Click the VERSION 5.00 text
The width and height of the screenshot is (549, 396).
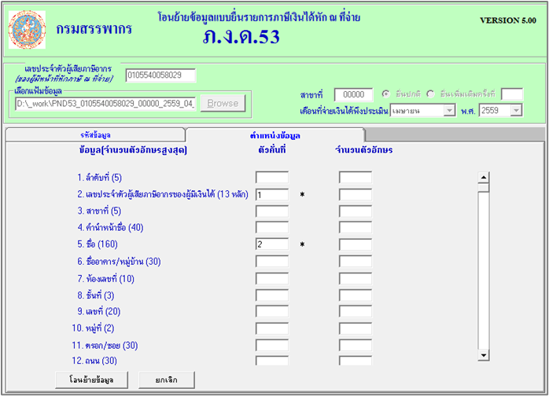tap(507, 20)
